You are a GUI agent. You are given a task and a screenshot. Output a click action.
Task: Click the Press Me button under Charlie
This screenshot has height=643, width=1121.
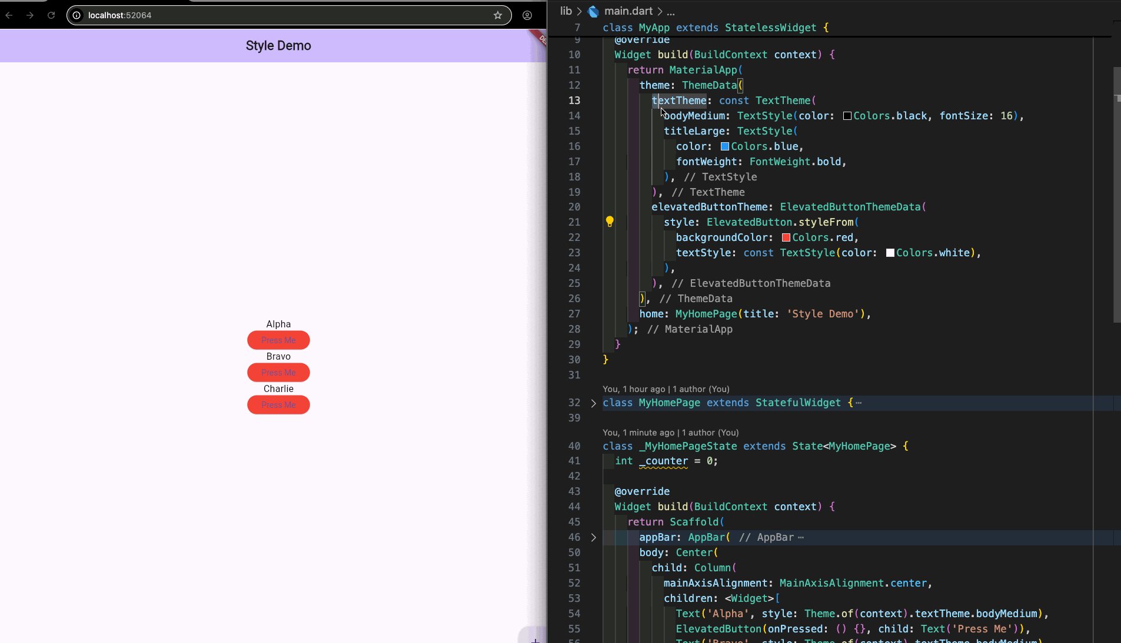278,405
